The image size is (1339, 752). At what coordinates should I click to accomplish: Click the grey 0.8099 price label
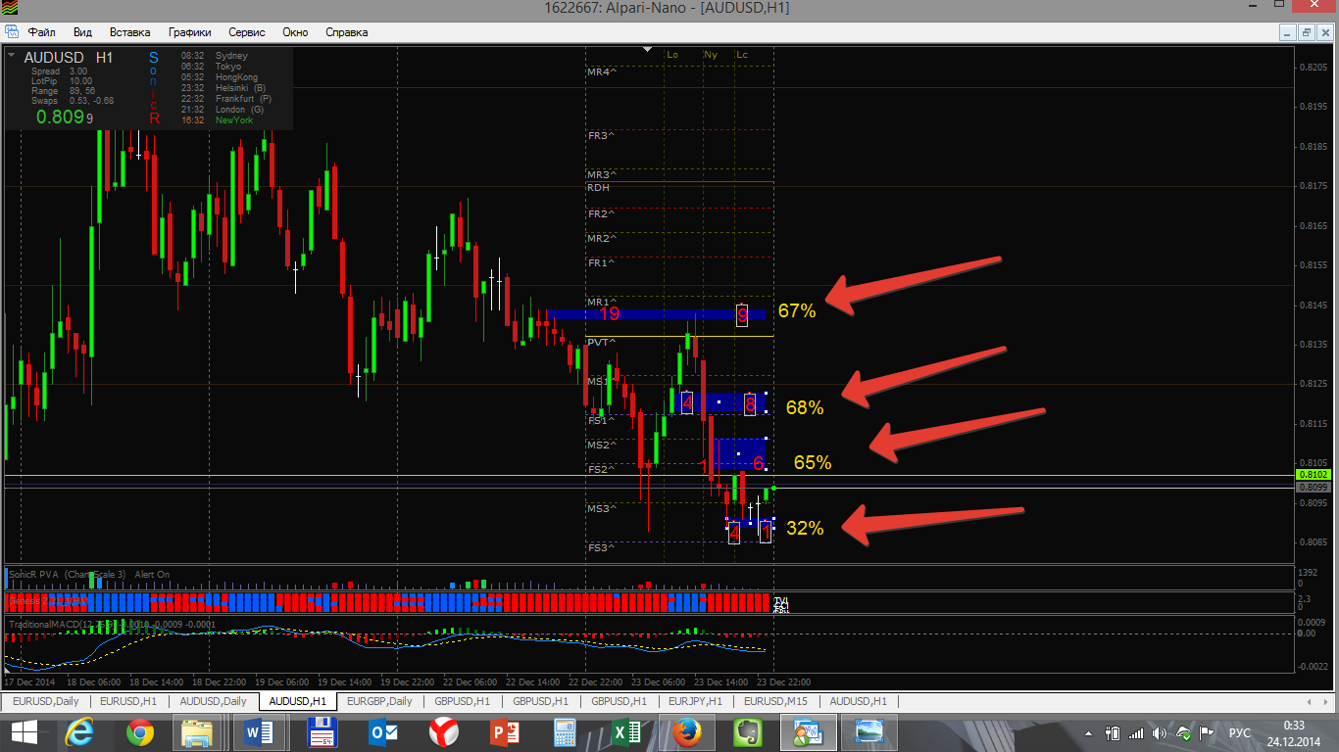point(1312,487)
